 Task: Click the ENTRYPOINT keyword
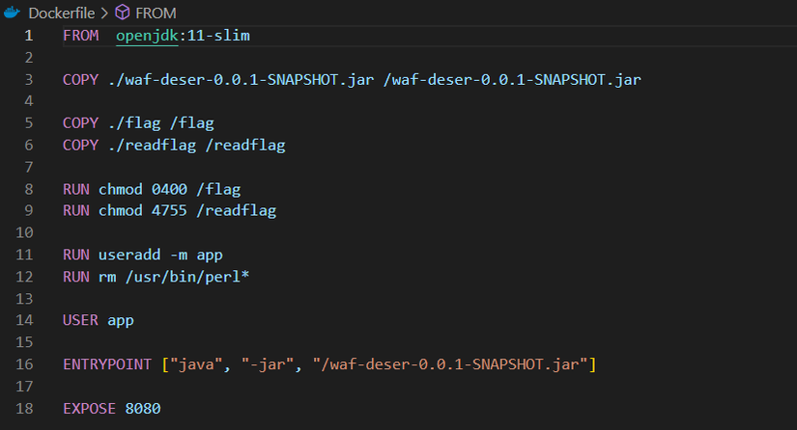coord(107,364)
